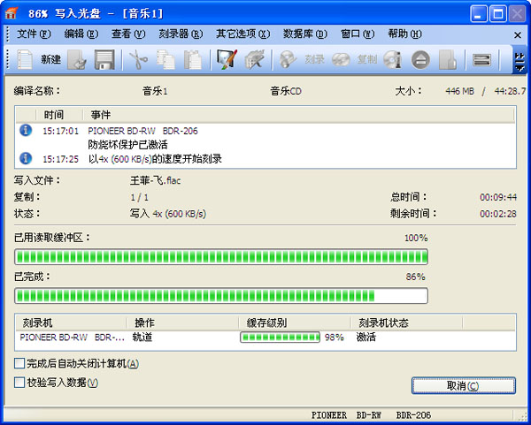Open the 文件(F) menu
Viewport: 531px width, 425px height.
tap(34, 34)
